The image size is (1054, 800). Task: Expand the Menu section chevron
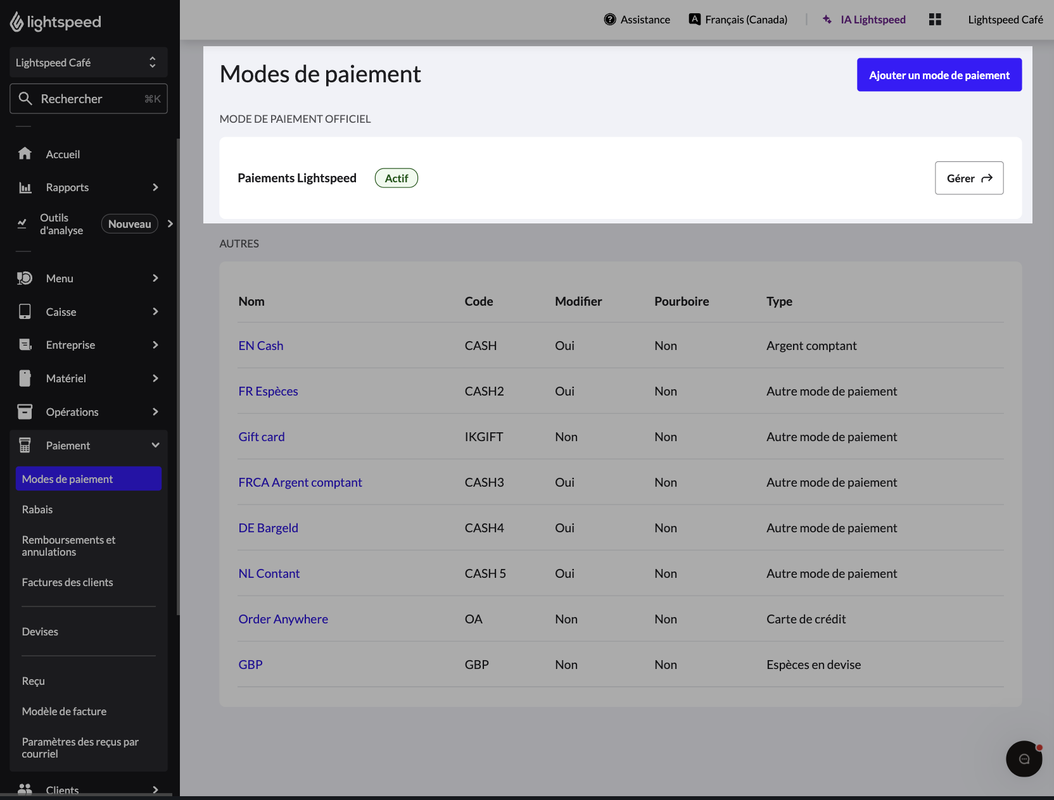point(155,278)
